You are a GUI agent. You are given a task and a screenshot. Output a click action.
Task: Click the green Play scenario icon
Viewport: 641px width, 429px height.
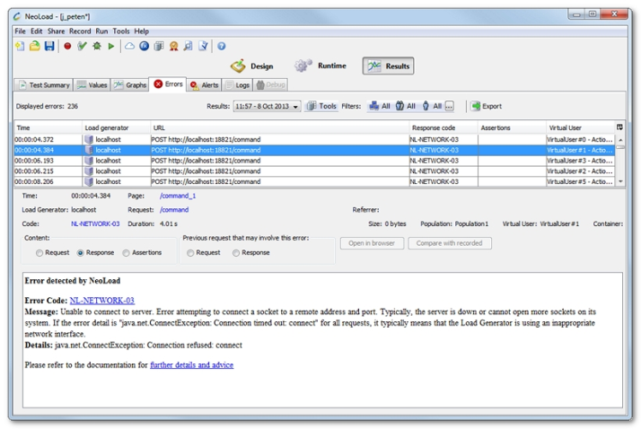pyautogui.click(x=110, y=46)
